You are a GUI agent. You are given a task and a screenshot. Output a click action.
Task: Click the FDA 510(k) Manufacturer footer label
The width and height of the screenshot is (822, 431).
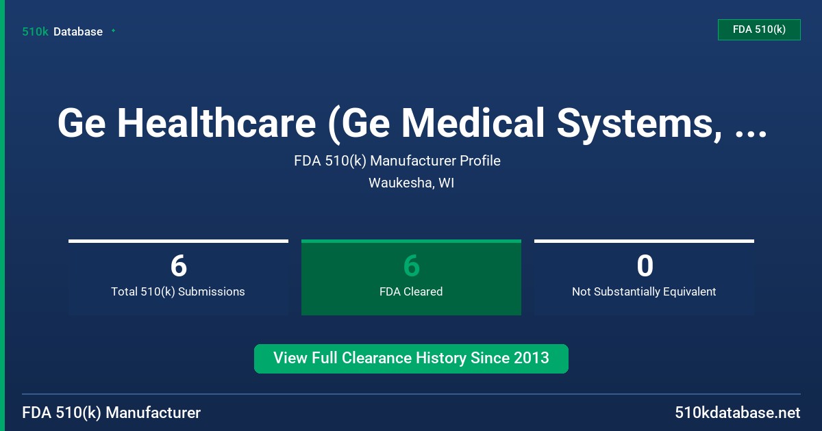112,413
